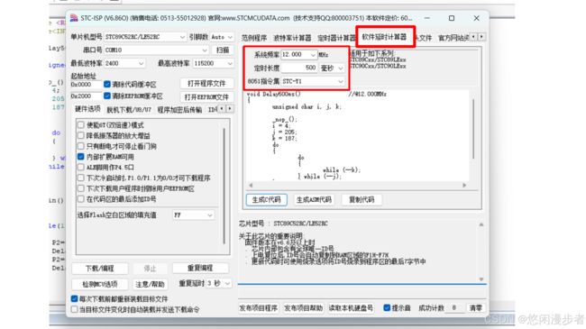
Task: Enable 使能6T(双倍速)模式 option
Action: (x=81, y=125)
